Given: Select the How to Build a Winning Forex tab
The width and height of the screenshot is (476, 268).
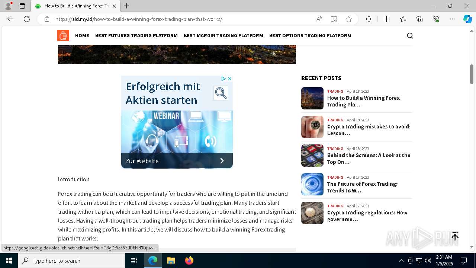Looking at the screenshot, I should (x=75, y=6).
